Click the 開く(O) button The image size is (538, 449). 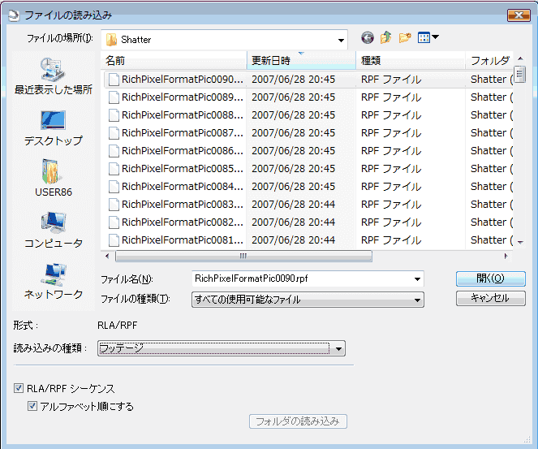click(491, 278)
